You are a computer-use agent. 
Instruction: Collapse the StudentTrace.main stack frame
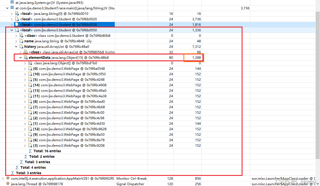click(7, 8)
